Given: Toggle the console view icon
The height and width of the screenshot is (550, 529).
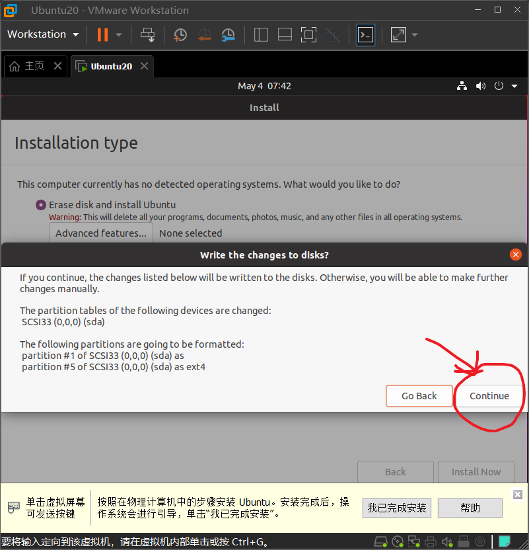Looking at the screenshot, I should pyautogui.click(x=365, y=35).
